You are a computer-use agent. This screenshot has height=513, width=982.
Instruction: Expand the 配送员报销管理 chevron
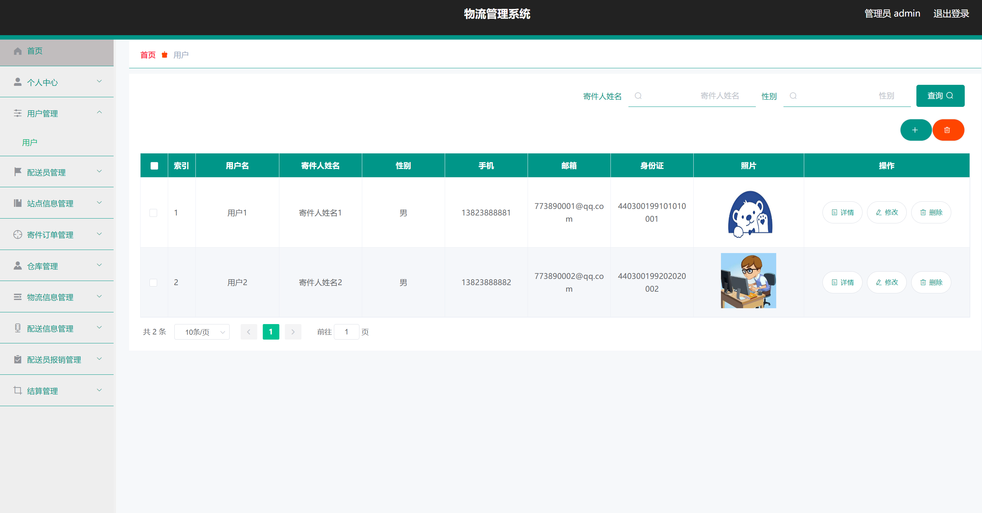pyautogui.click(x=99, y=359)
